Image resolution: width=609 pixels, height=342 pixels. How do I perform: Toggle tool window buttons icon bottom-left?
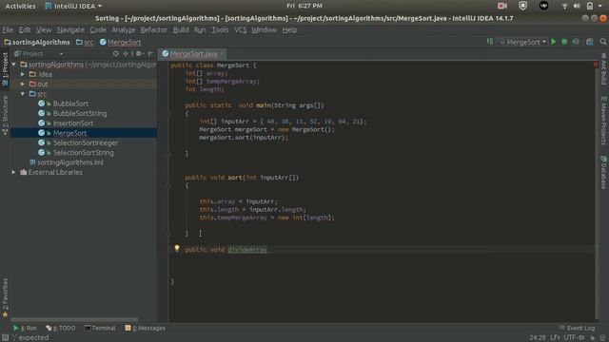(x=5, y=338)
